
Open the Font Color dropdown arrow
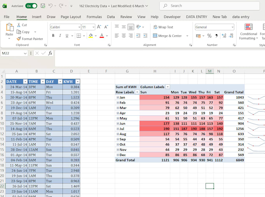[x=107, y=36]
